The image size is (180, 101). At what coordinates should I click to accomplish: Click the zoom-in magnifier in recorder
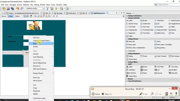pos(152,94)
